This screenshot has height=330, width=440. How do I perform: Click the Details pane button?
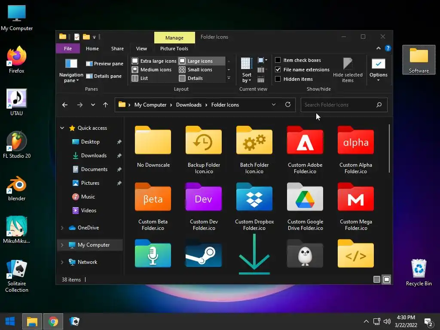coord(104,76)
